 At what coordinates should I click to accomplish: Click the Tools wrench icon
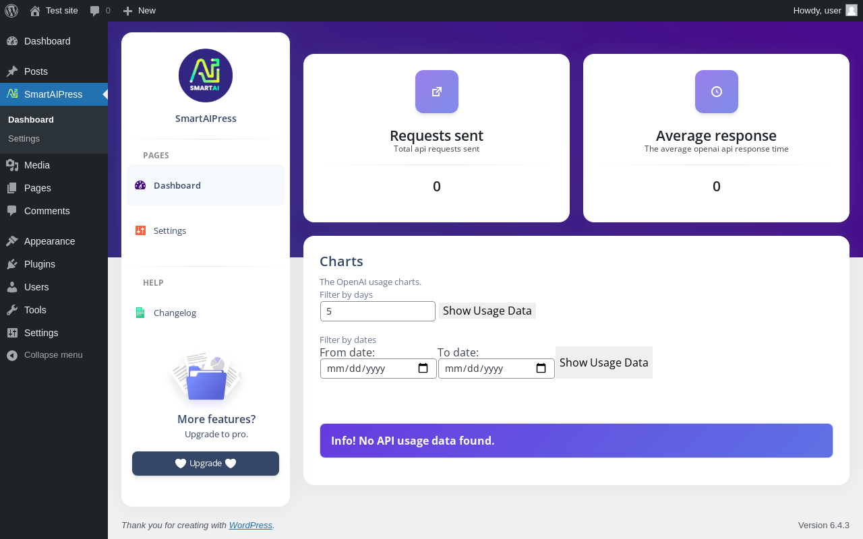(x=12, y=310)
